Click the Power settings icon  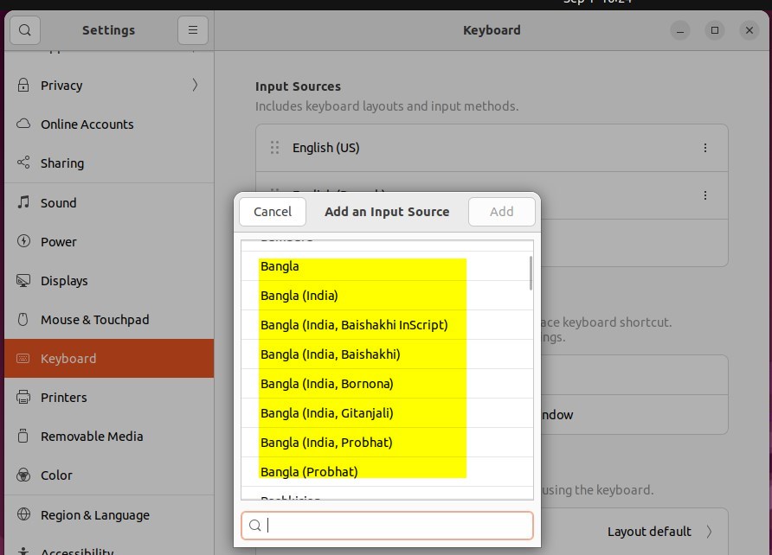pyautogui.click(x=21, y=241)
